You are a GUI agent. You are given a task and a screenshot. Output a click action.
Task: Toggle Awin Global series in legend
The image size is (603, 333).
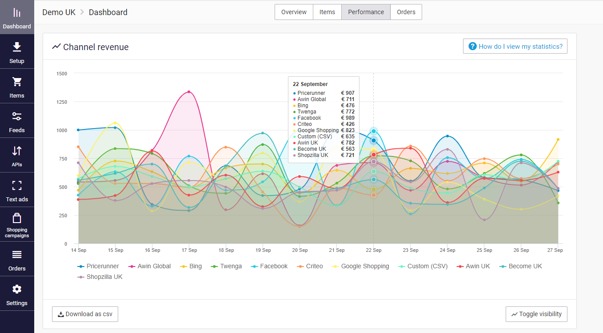coord(150,266)
